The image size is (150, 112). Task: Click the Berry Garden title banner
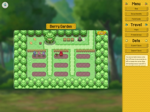coord(61,26)
